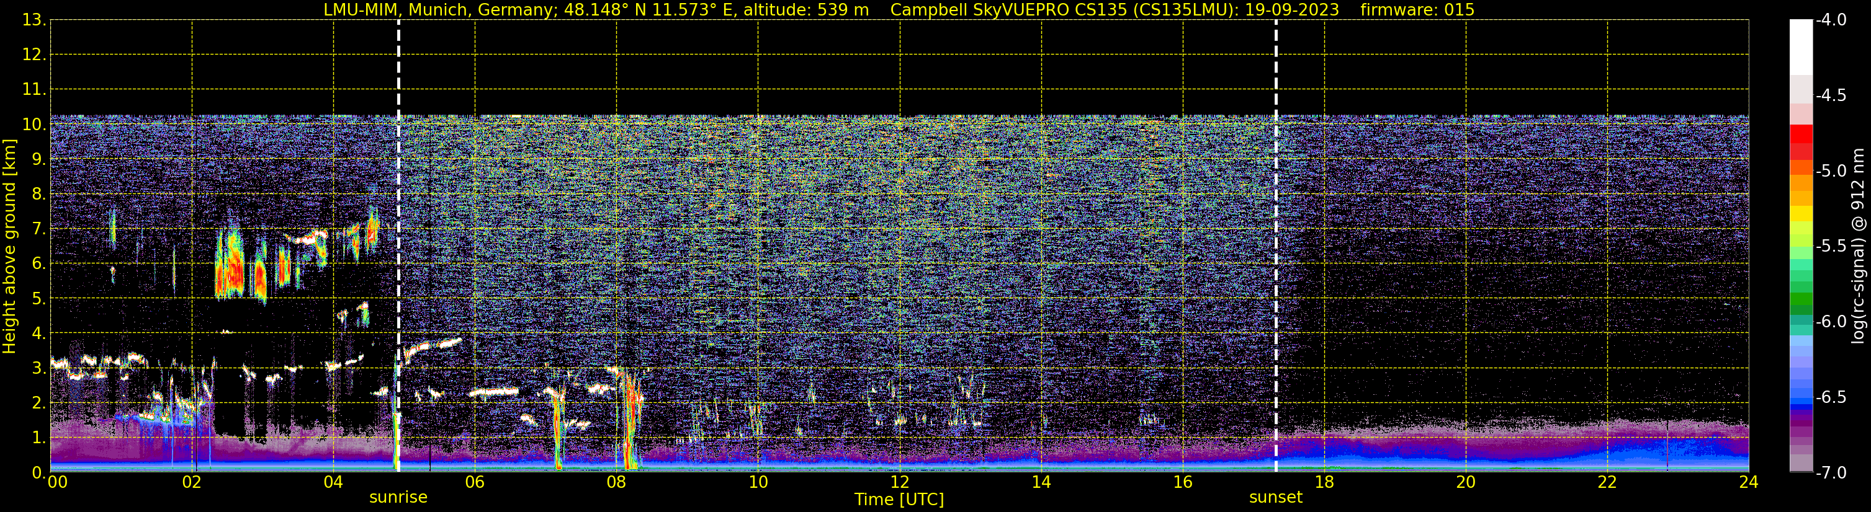Click the '-4.0' colorbar tick label
This screenshot has width=1871, height=512.
[x=1831, y=20]
